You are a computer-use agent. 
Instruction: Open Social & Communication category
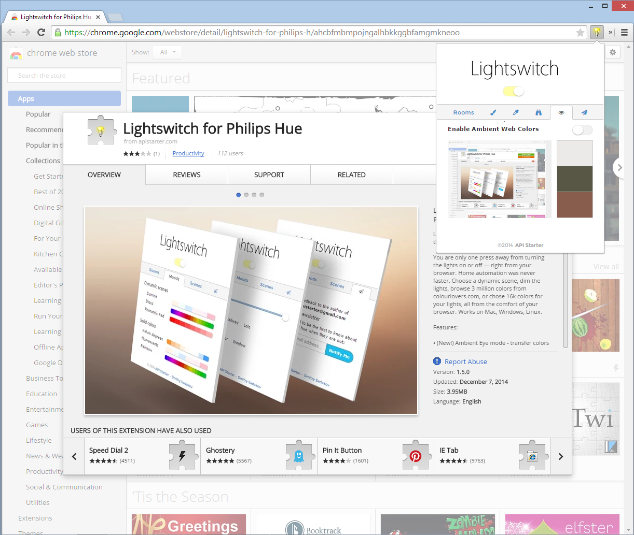[x=64, y=487]
